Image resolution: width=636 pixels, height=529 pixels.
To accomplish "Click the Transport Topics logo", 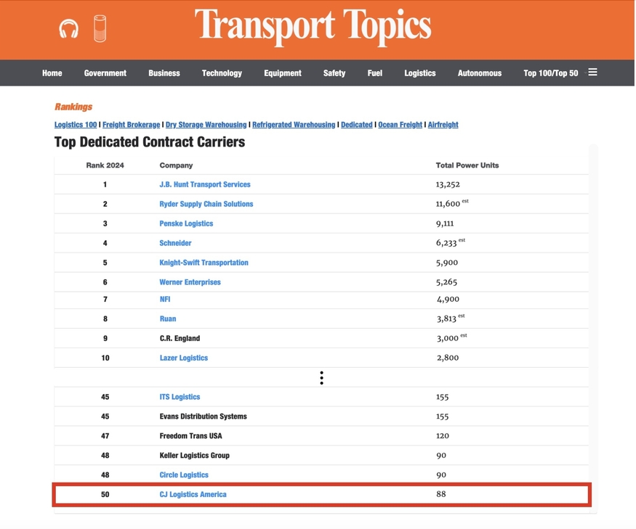I will click(313, 26).
